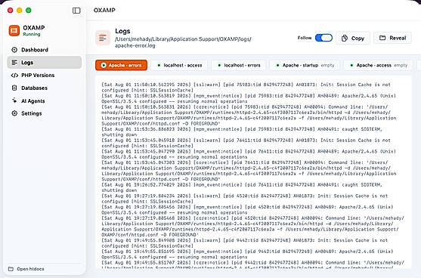Screen dimensions: 421x278
Task: Click the Logs page heading
Action: (x=122, y=31)
